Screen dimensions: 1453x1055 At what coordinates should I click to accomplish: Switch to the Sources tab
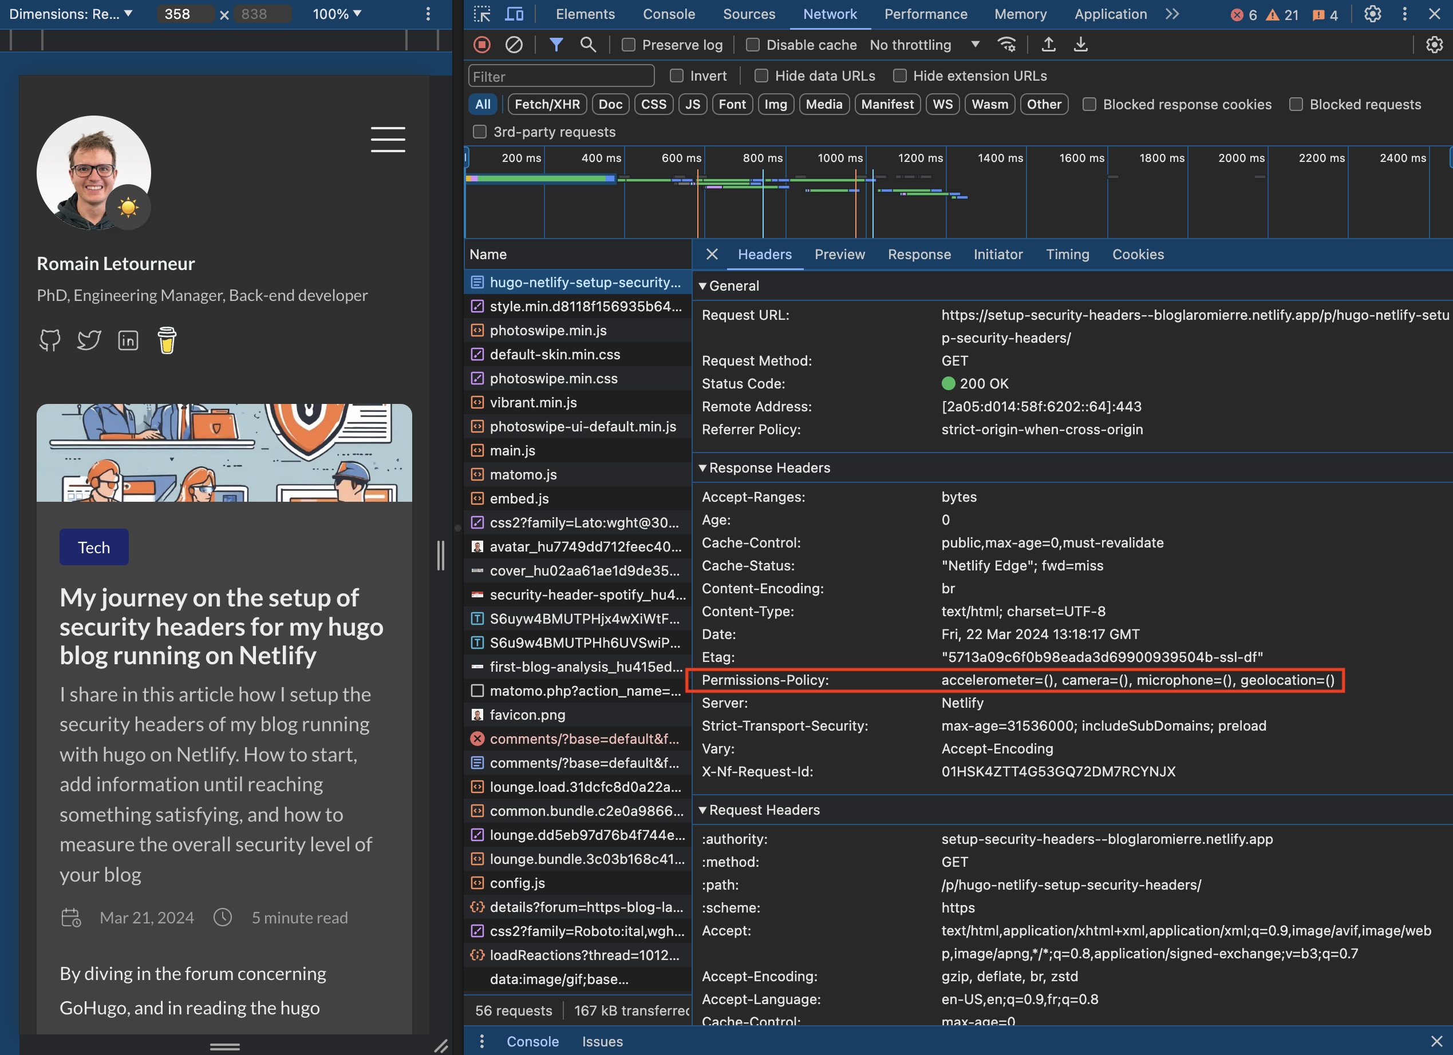click(x=749, y=14)
